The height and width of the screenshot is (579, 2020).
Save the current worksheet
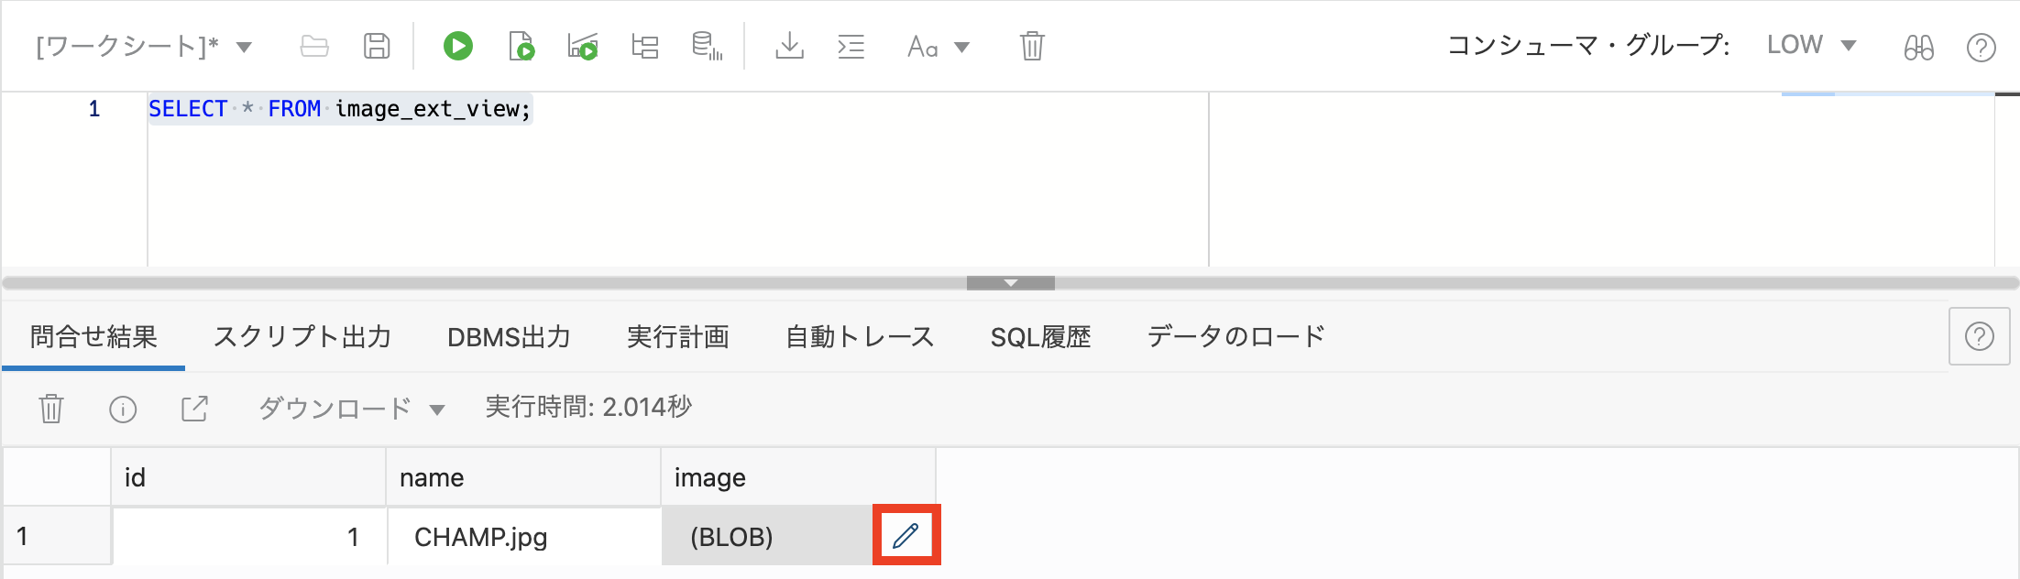376,47
